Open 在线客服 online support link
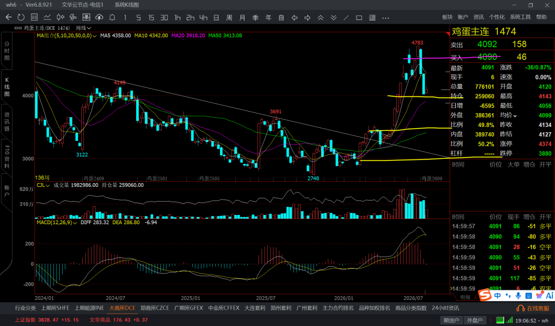The image size is (555, 326). coord(533,309)
